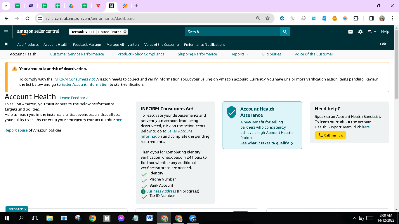Open the settings gear icon

pyautogui.click(x=360, y=32)
